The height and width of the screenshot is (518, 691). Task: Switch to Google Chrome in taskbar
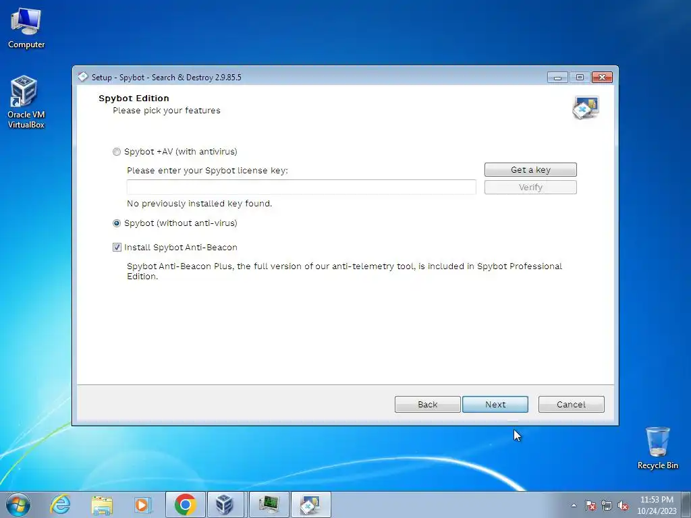tap(185, 505)
